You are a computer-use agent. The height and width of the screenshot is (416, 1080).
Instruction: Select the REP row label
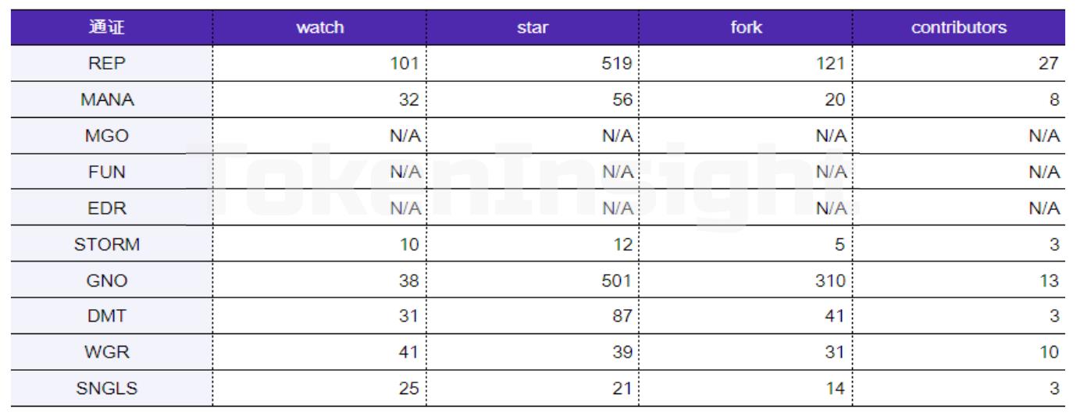click(107, 64)
